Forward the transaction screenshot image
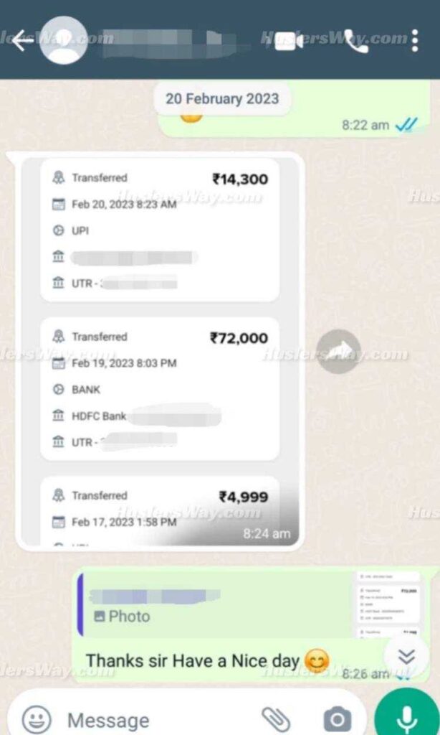The image size is (440, 735). [338, 352]
